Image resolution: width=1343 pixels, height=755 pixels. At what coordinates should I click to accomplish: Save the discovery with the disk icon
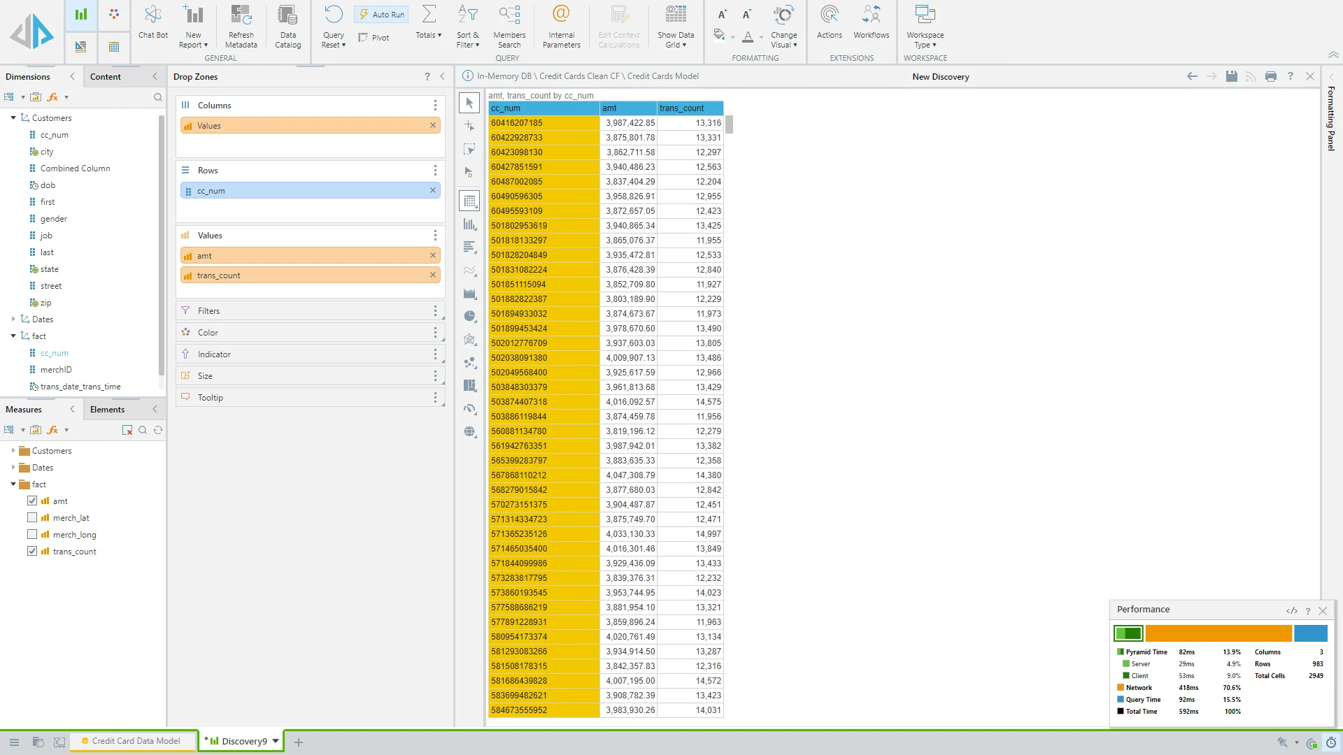(1231, 76)
